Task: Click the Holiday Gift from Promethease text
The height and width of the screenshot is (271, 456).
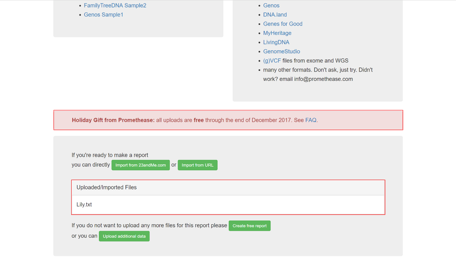Action: [x=113, y=120]
